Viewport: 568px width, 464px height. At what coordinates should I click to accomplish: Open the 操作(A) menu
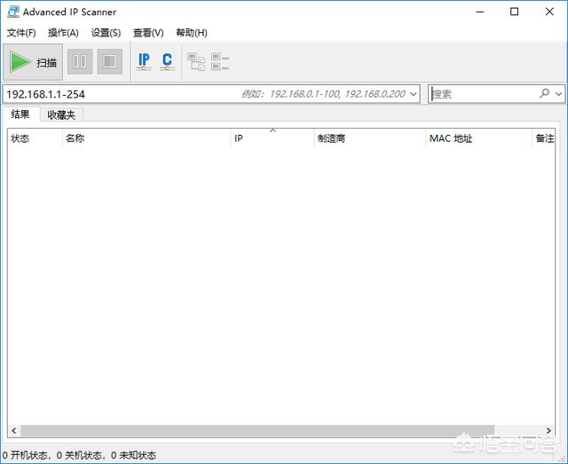pyautogui.click(x=63, y=33)
